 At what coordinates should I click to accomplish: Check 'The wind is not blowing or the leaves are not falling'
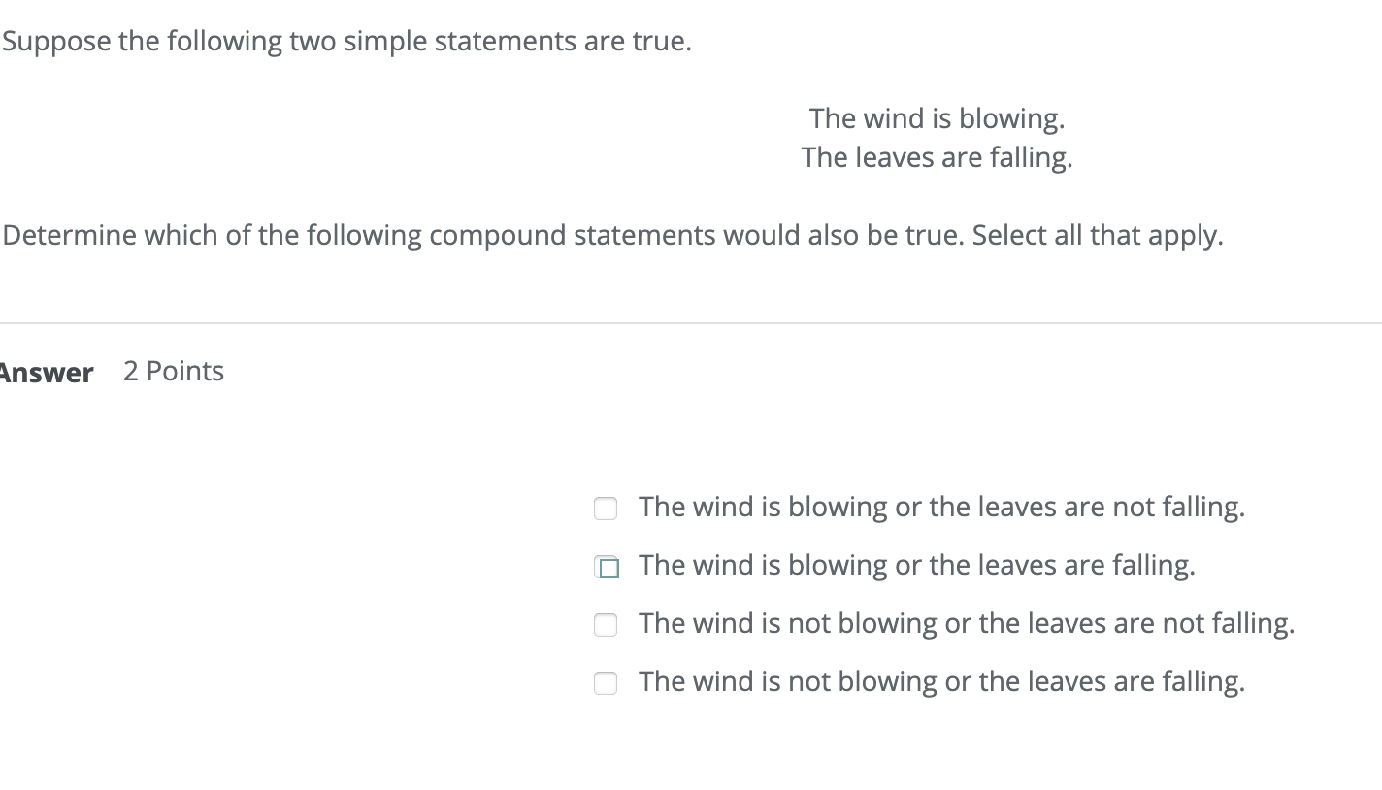(x=606, y=624)
